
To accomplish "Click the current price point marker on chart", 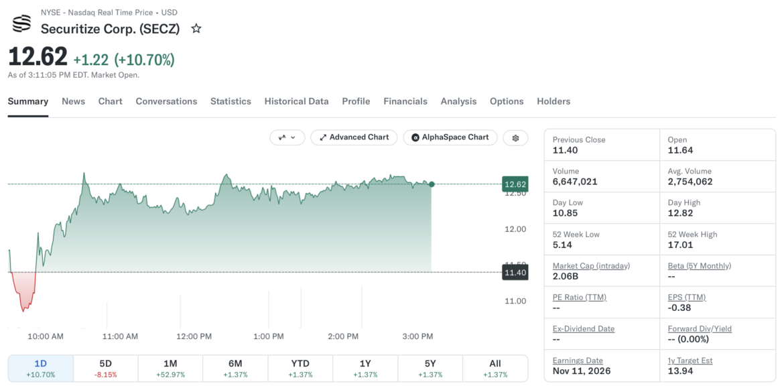I will coord(432,184).
